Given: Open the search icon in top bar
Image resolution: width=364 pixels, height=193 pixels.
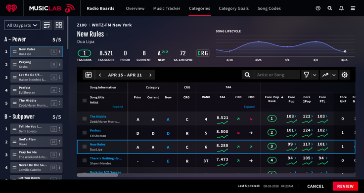Looking at the screenshot, I should (x=330, y=8).
